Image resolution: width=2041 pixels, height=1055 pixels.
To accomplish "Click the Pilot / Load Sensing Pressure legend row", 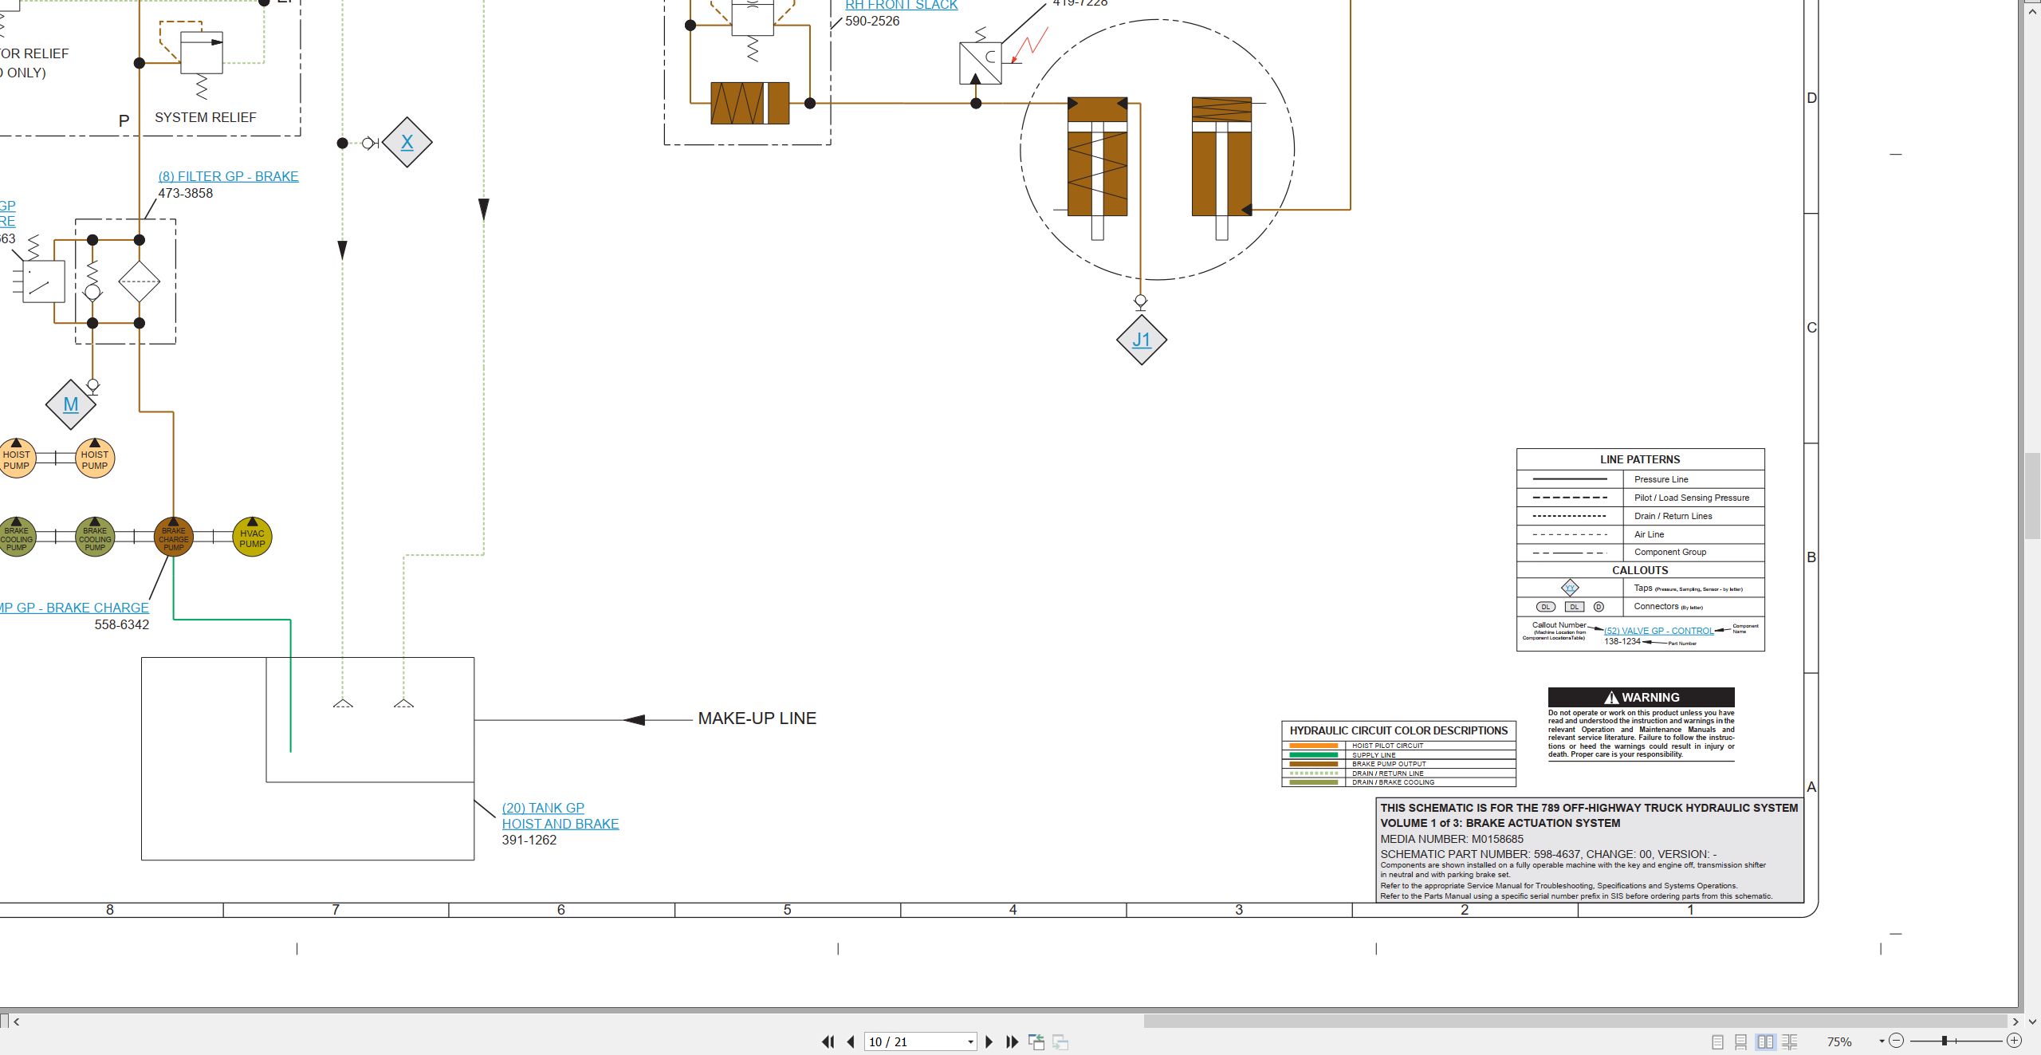I will point(1641,498).
